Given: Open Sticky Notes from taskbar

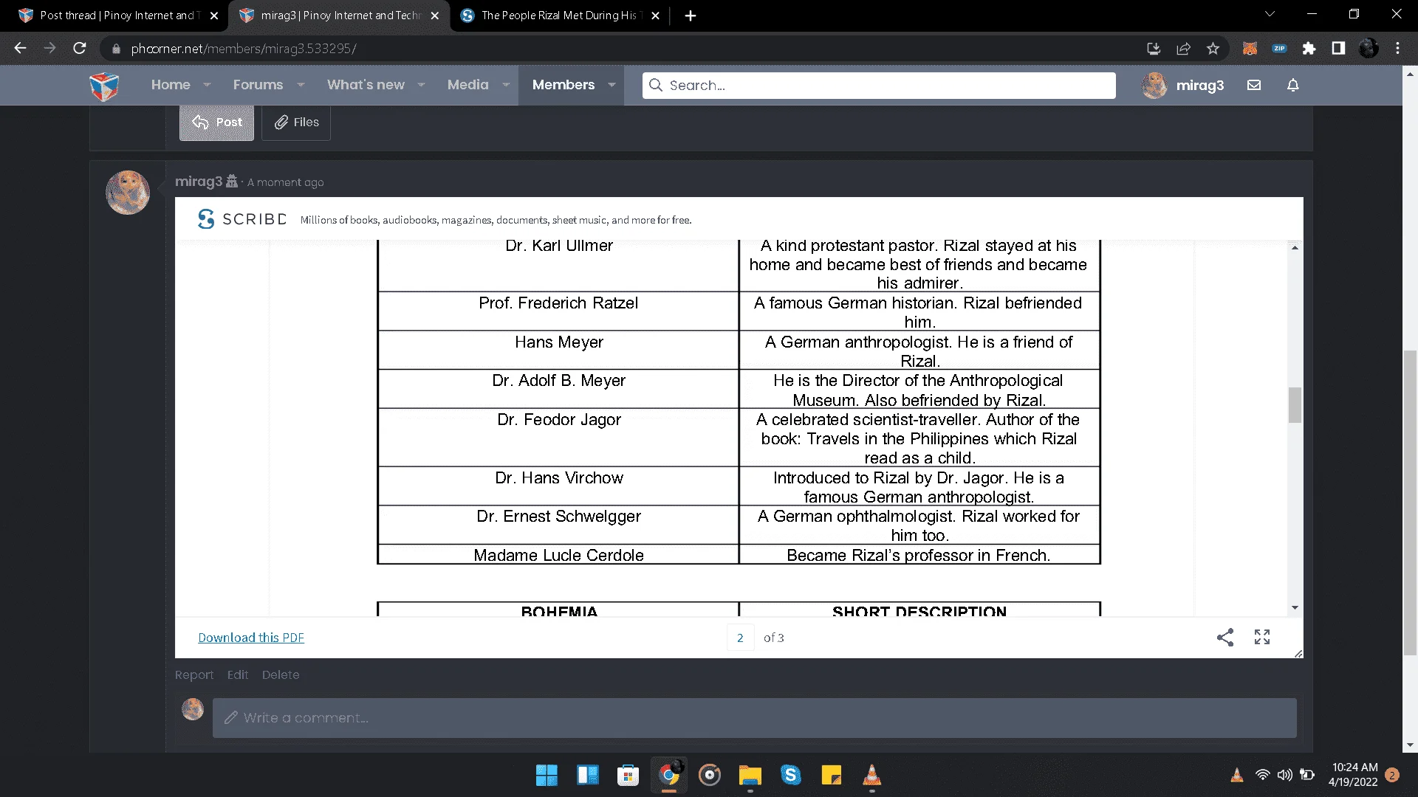Looking at the screenshot, I should (831, 776).
